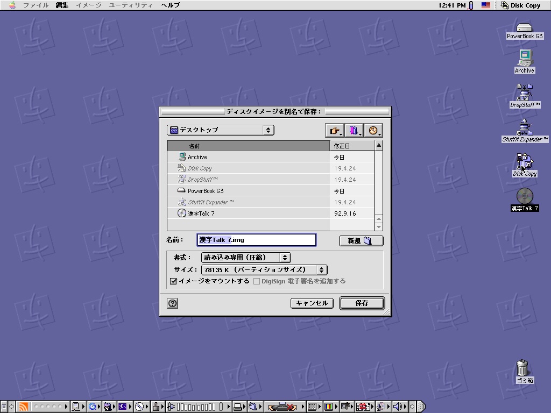Click file list scroll up arrow
This screenshot has height=413, width=551.
(378, 219)
